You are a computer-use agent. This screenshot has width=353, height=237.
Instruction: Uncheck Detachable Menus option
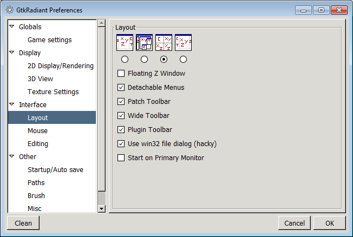point(121,87)
